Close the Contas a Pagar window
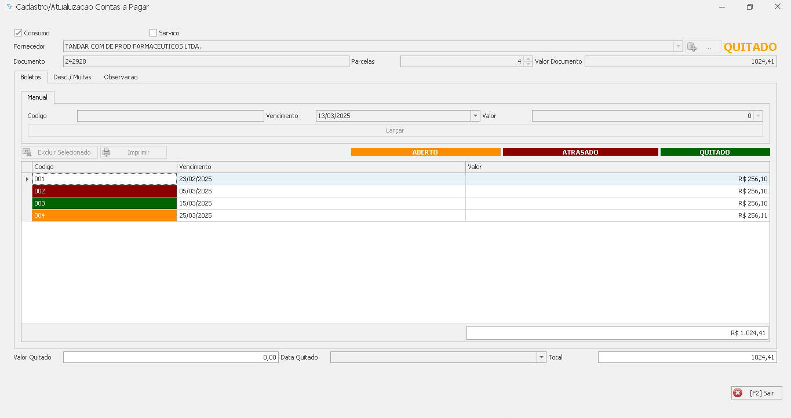This screenshot has width=791, height=418. click(x=778, y=7)
